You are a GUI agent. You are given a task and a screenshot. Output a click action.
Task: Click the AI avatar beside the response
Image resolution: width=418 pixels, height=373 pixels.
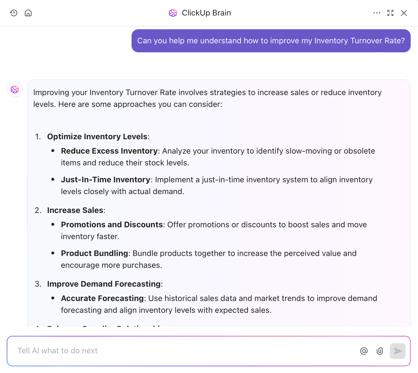[x=14, y=89]
